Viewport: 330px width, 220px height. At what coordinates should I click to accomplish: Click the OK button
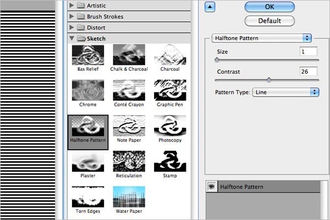(x=269, y=6)
